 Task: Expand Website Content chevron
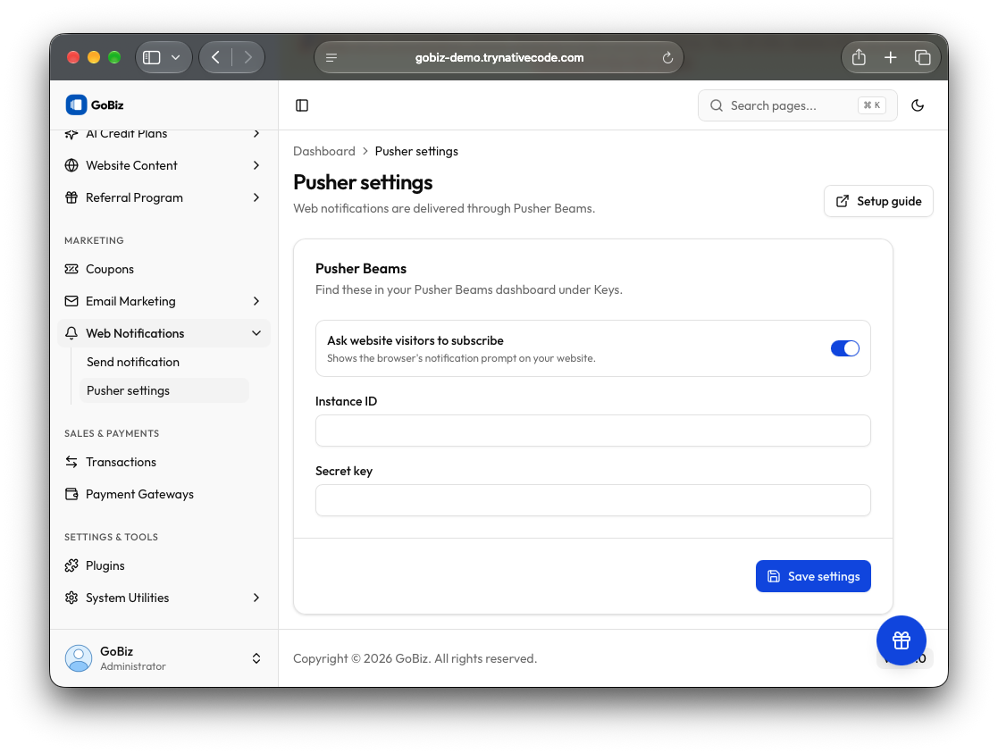[256, 165]
